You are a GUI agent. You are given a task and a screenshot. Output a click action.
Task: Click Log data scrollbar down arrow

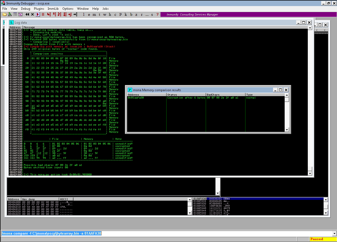coord(310,174)
